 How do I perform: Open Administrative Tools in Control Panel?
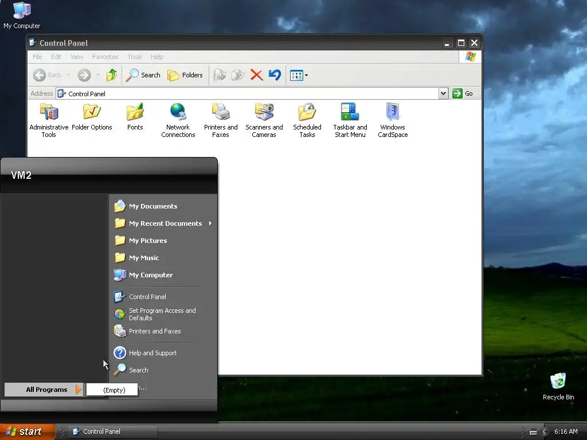(49, 120)
